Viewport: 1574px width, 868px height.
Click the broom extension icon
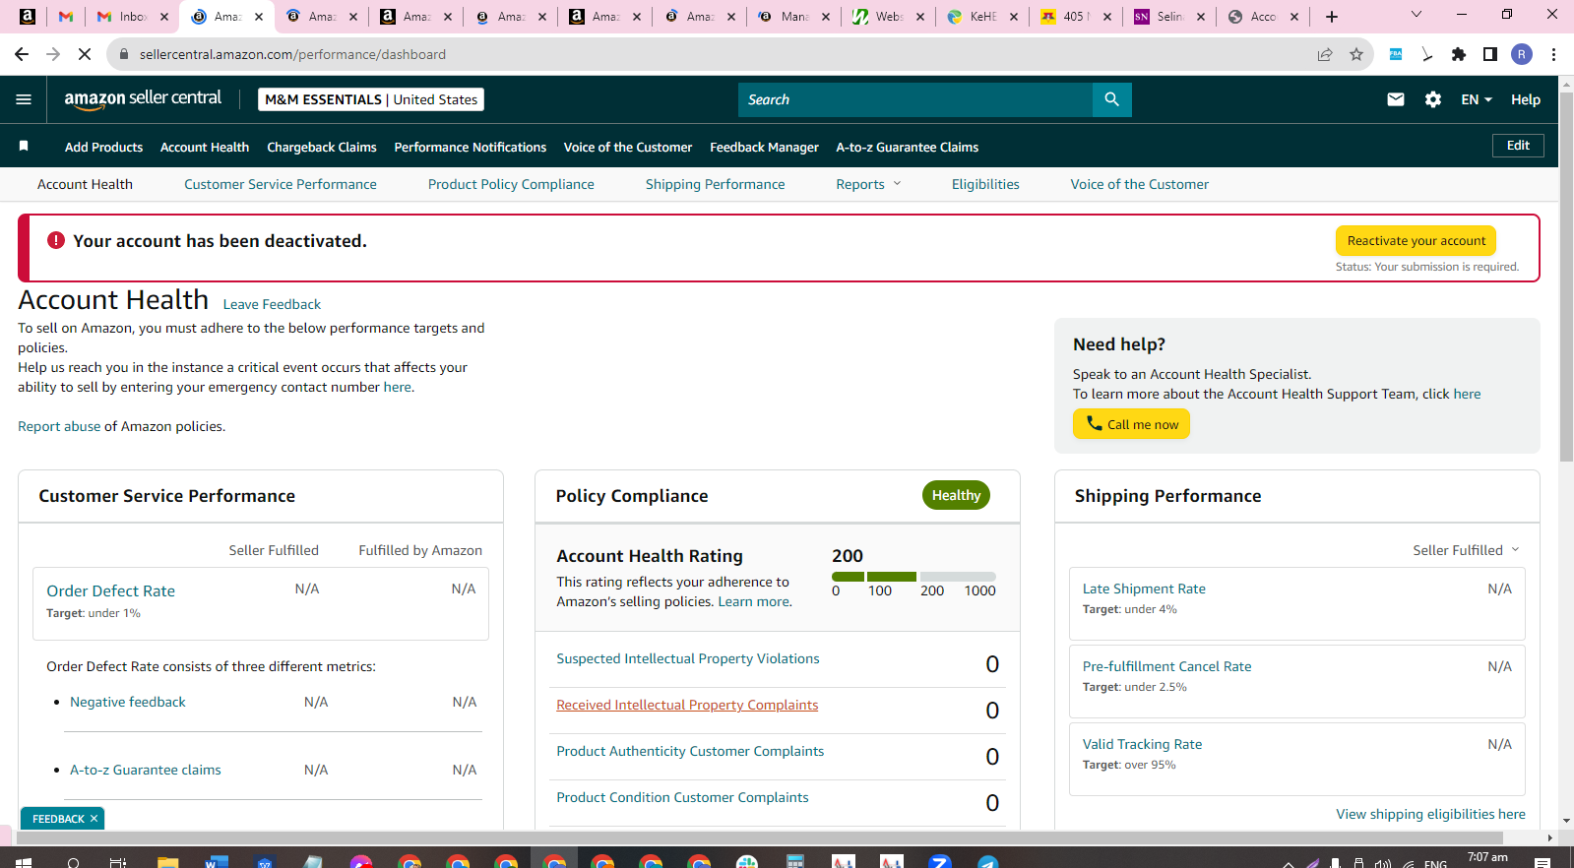1427,54
